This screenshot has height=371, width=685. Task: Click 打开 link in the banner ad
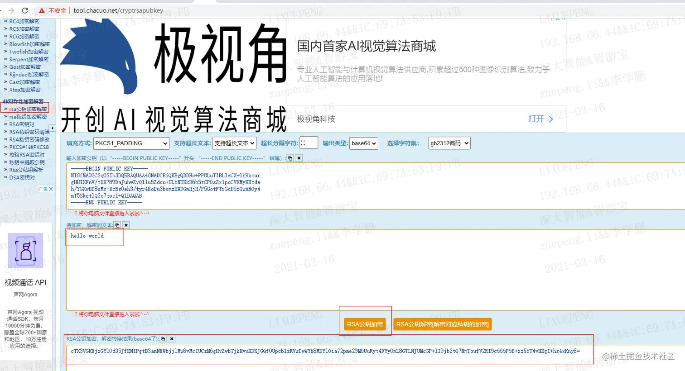(x=540, y=119)
